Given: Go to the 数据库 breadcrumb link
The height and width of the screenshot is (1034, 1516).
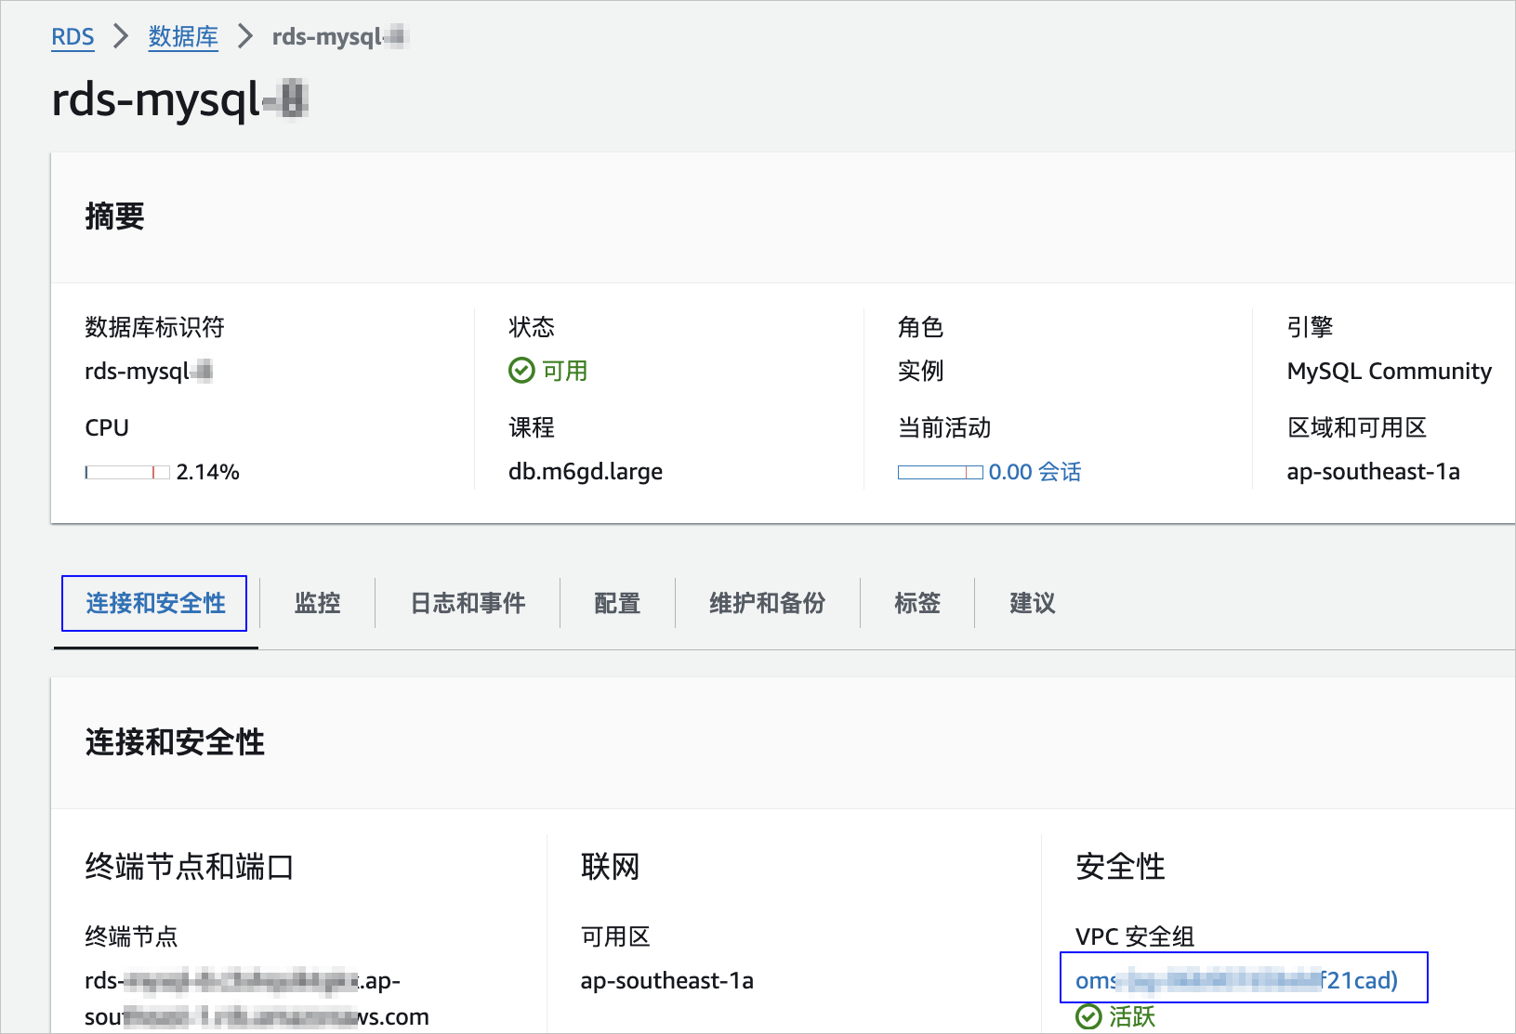Looking at the screenshot, I should [183, 36].
